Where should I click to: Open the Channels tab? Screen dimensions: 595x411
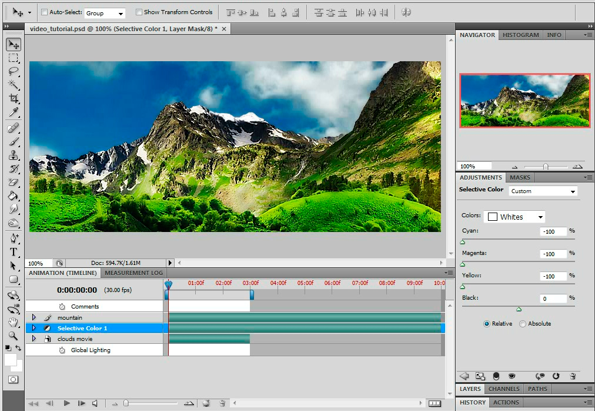tap(504, 389)
